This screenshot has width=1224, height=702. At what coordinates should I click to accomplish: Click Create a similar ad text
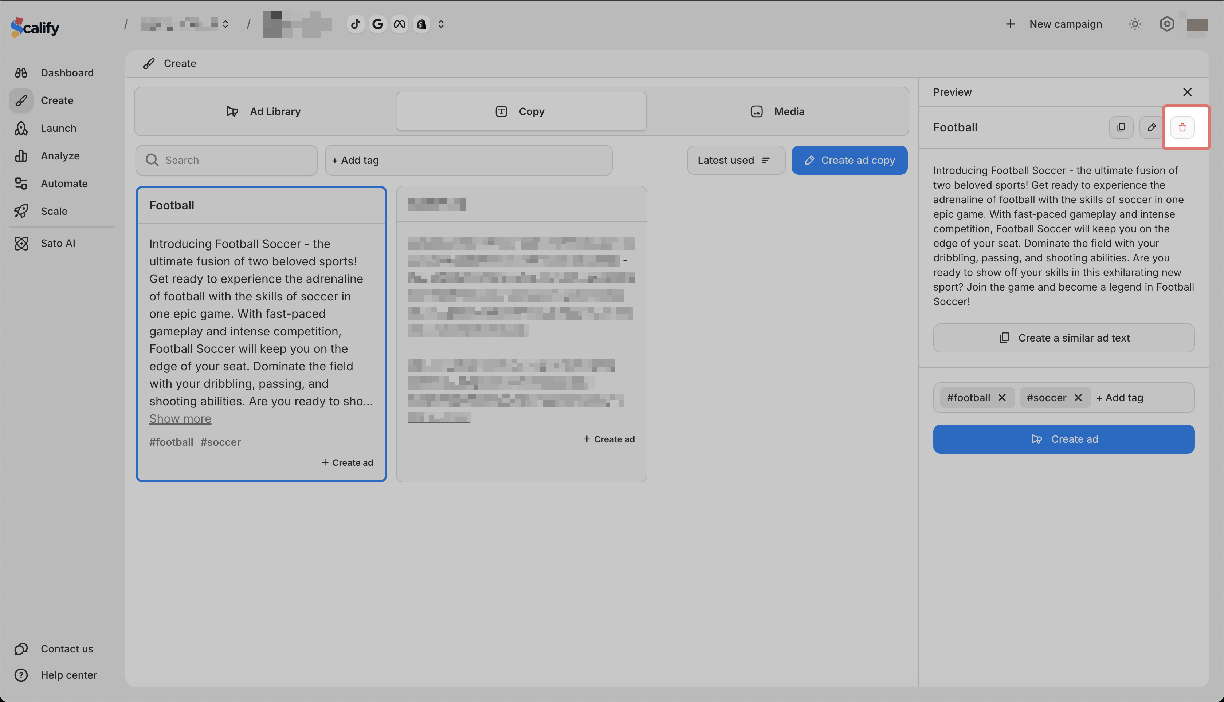(x=1063, y=338)
